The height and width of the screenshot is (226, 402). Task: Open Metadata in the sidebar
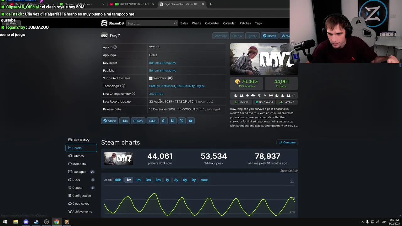(x=81, y=164)
